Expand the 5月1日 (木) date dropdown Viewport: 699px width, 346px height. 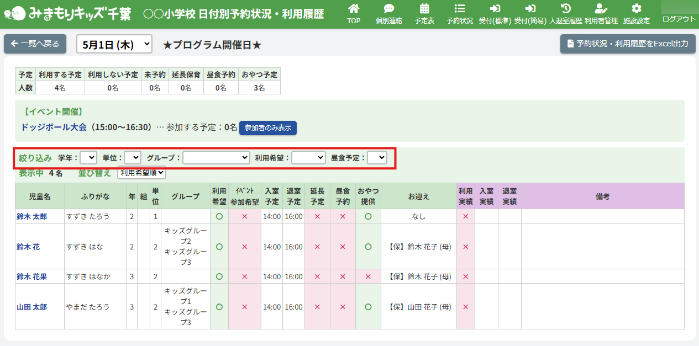[x=114, y=45]
